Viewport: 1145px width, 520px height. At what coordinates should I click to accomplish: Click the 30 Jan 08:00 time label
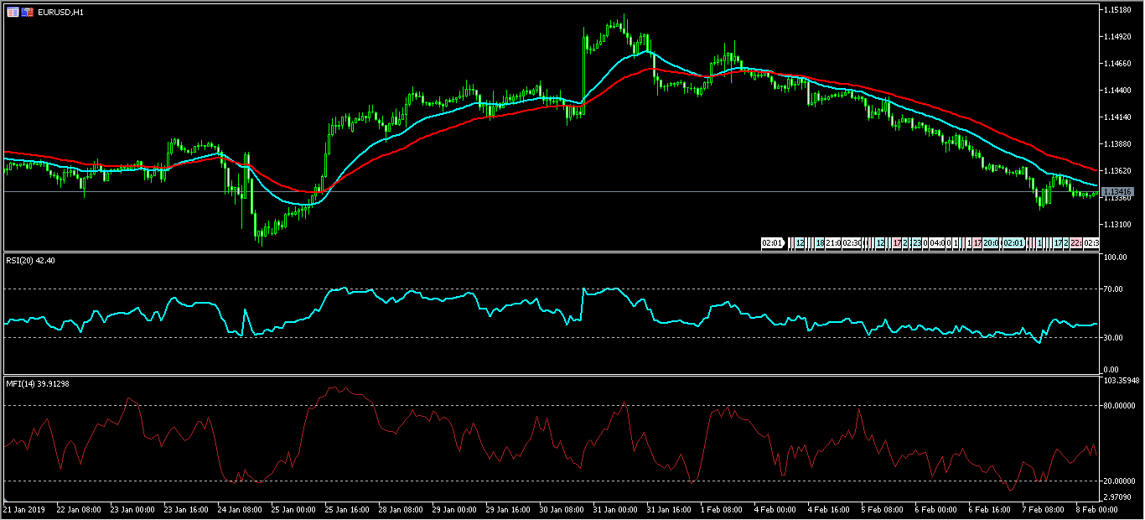pos(562,509)
